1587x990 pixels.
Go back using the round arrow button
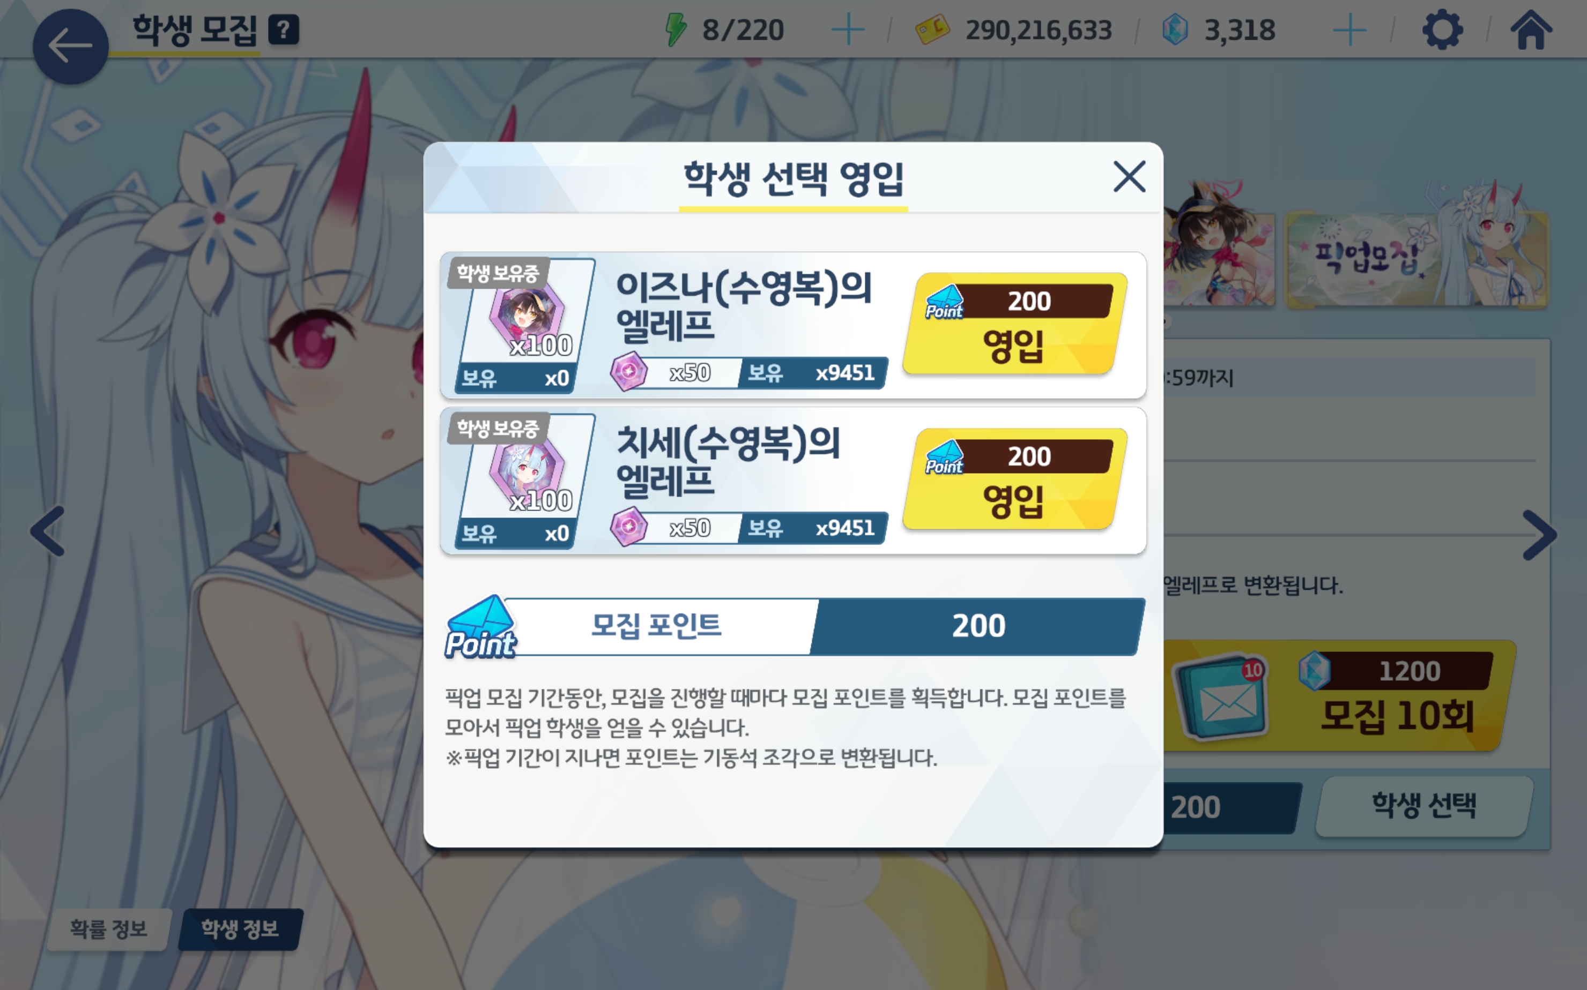coord(70,47)
